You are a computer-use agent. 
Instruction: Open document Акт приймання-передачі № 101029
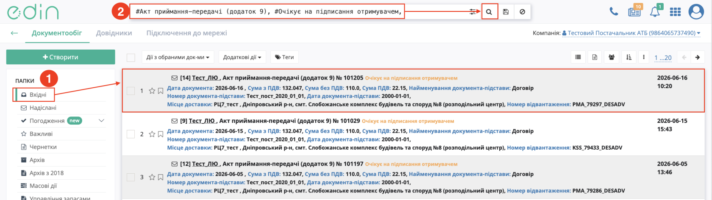[289, 121]
